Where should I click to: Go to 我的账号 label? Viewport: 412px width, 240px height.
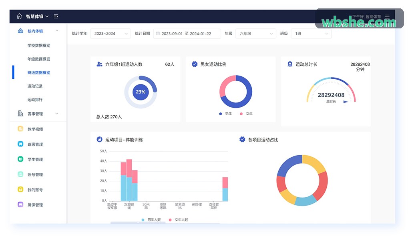click(35, 190)
